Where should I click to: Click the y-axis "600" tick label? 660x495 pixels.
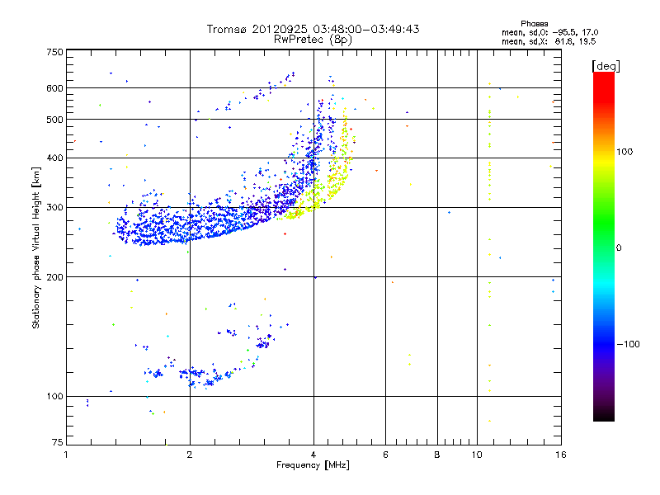[x=54, y=88]
